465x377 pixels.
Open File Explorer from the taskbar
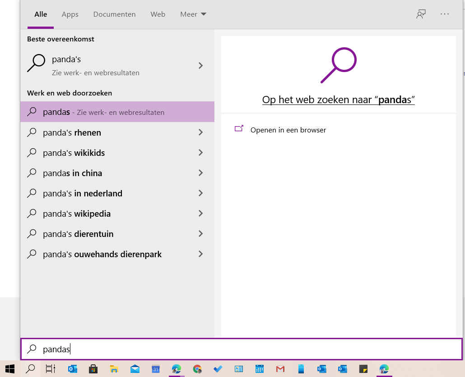114,369
